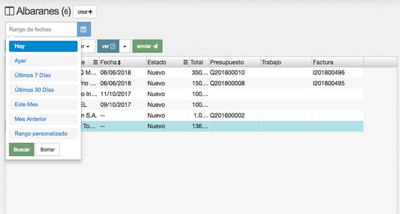Click the Nuevo state in highlighted row
This screenshot has height=214, width=400.
(168, 126)
